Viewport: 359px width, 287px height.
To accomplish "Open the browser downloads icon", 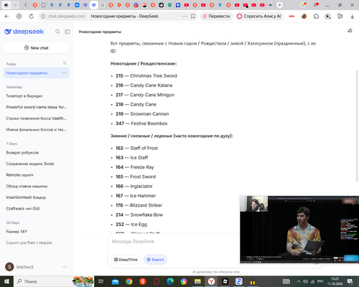I will pyautogui.click(x=353, y=17).
